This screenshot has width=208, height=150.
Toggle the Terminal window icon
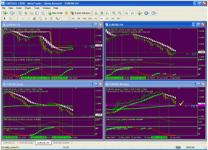point(37,13)
